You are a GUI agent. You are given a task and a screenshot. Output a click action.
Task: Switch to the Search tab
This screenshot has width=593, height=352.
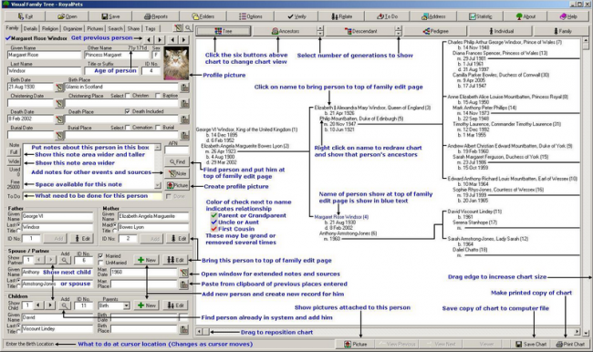tap(115, 29)
